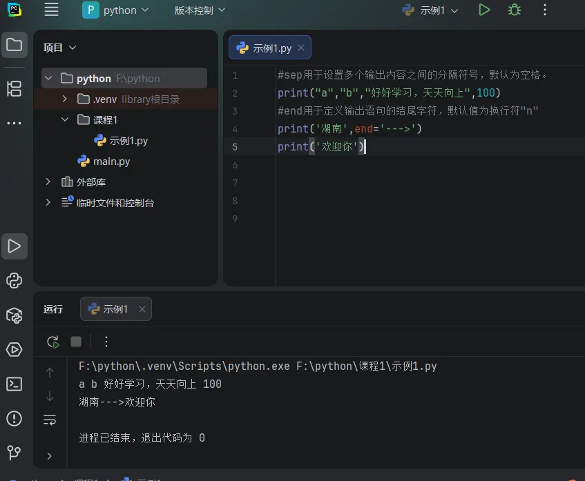Show more tool windows ellipsis
585x481 pixels.
tap(15, 123)
